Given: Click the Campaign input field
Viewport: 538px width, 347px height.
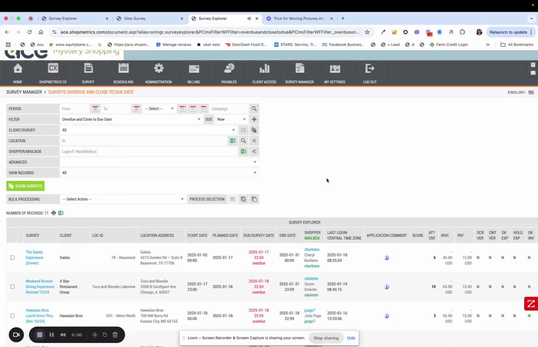Looking at the screenshot, I should click(x=229, y=109).
